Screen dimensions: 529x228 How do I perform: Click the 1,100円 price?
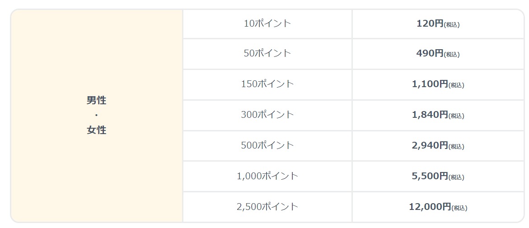click(x=430, y=84)
